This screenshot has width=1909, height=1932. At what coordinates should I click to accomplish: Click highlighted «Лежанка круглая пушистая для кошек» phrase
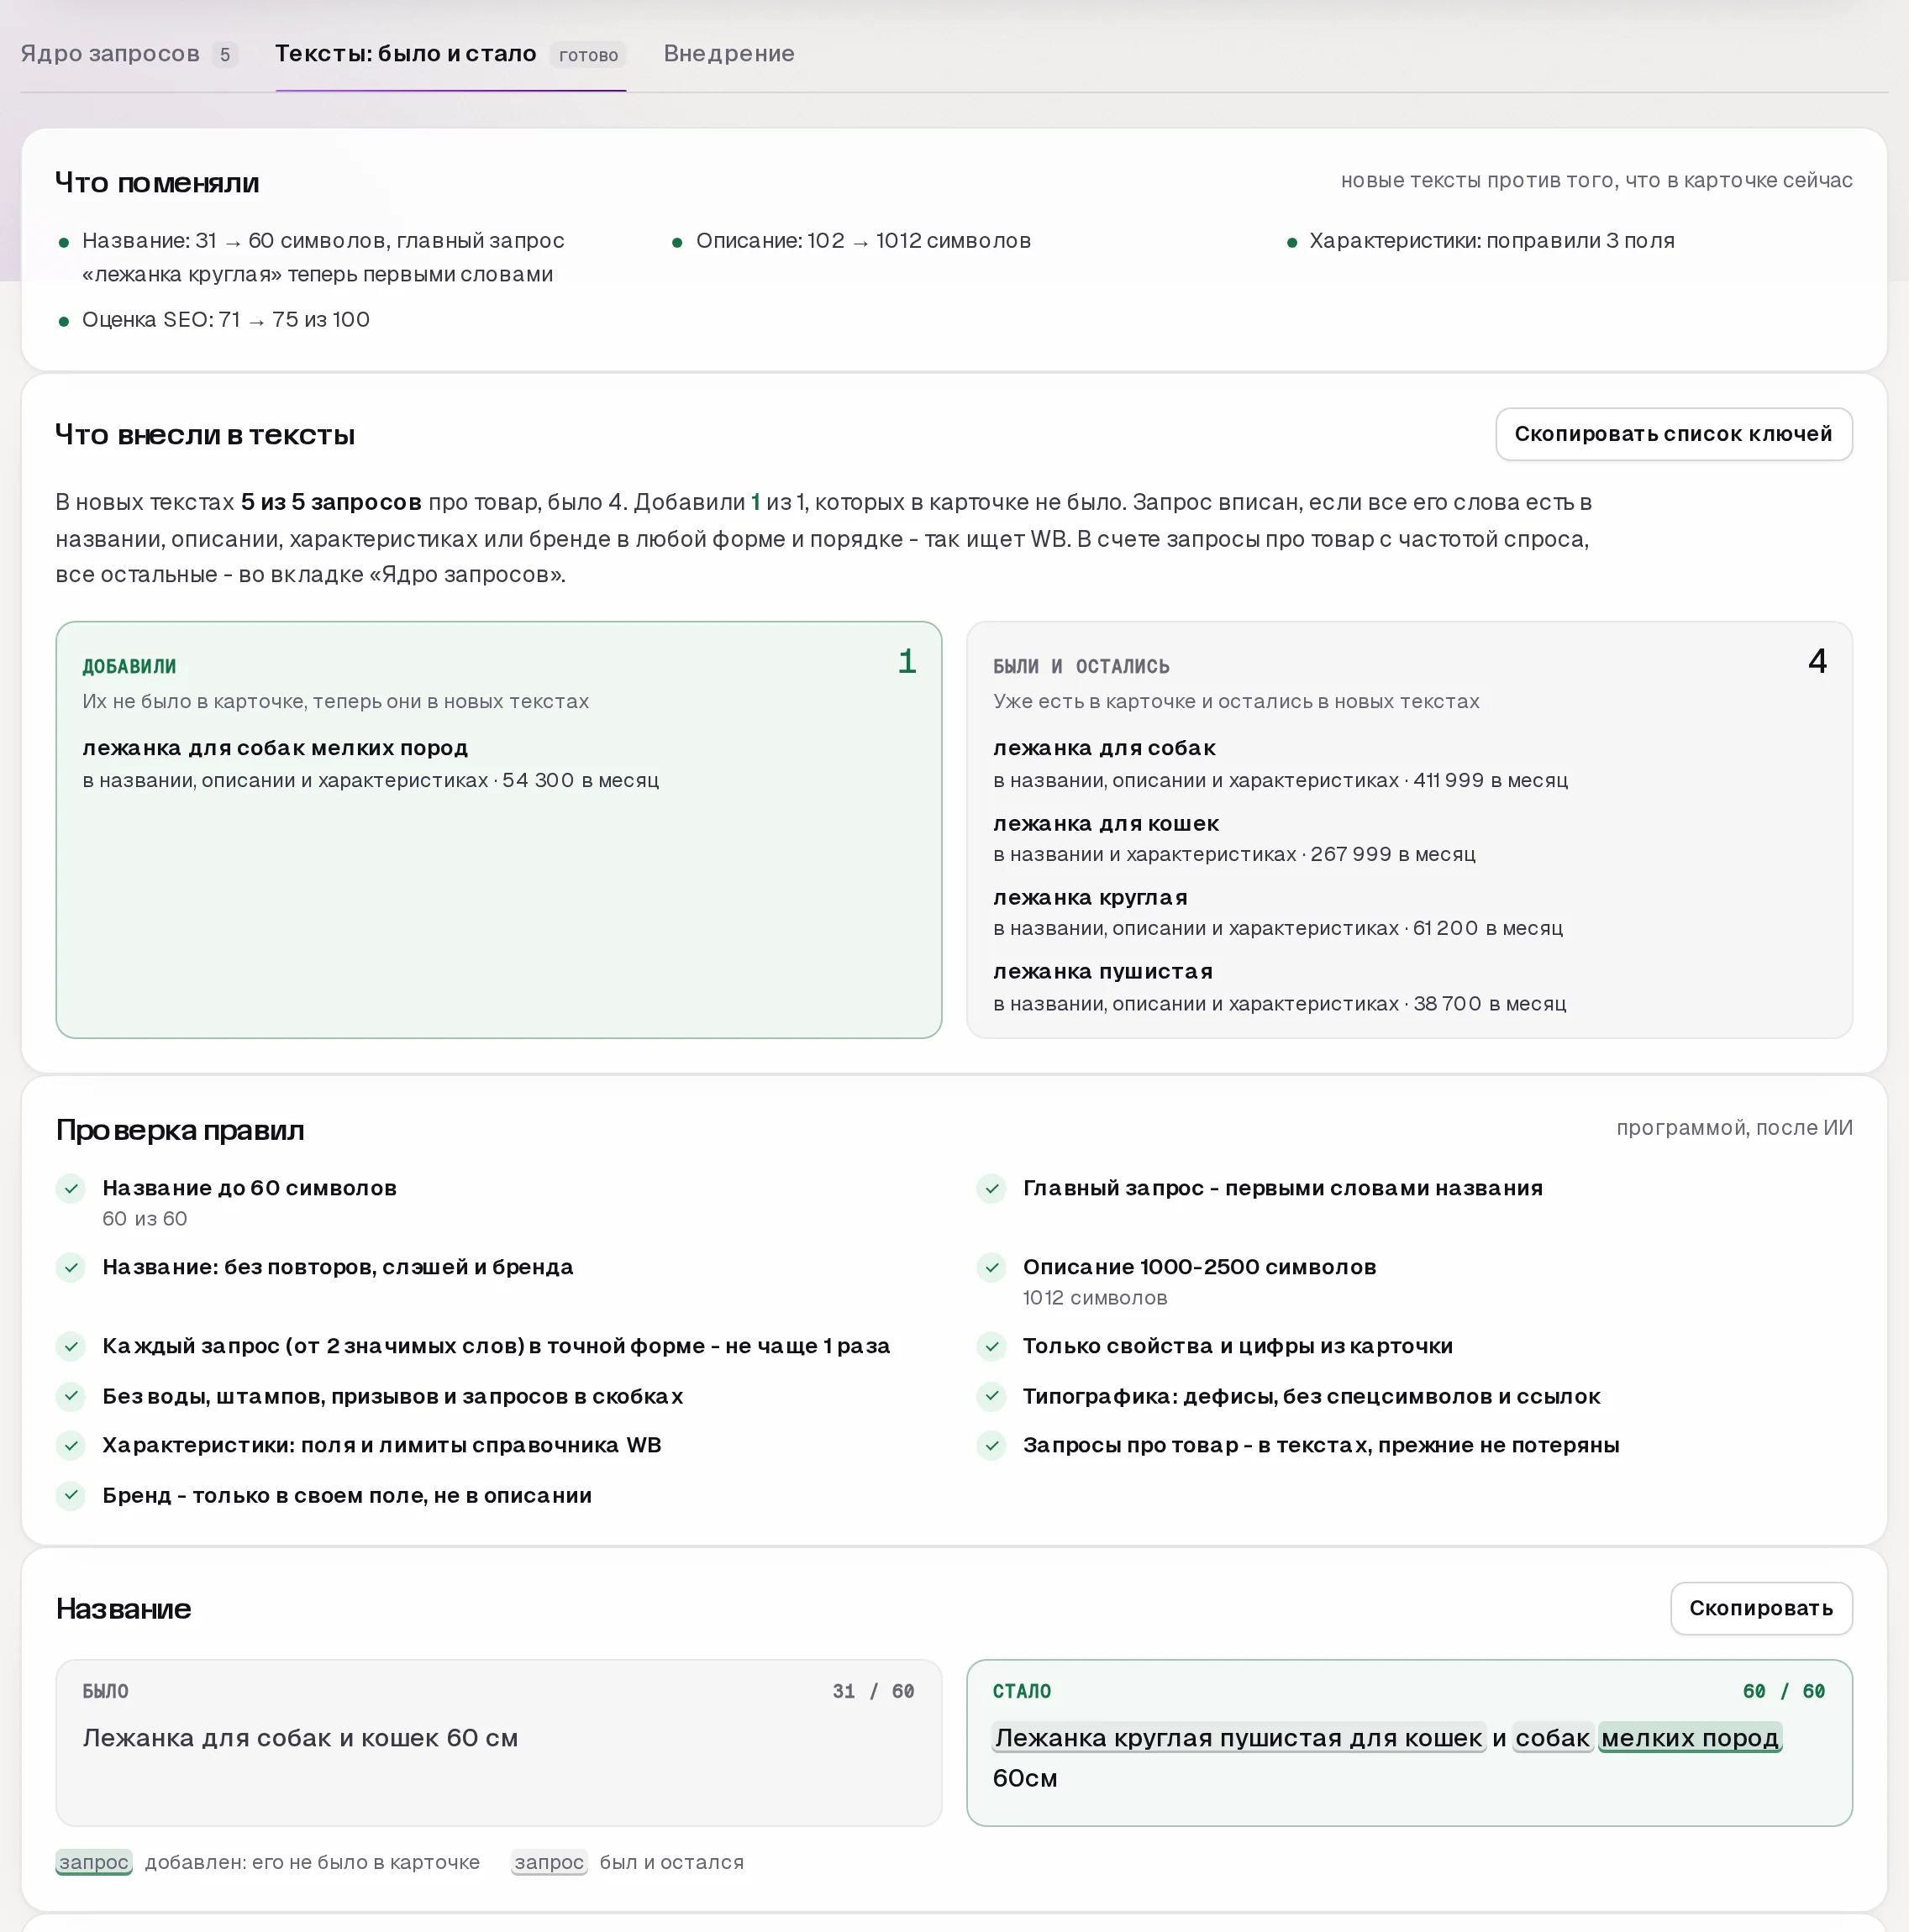[x=1238, y=1738]
